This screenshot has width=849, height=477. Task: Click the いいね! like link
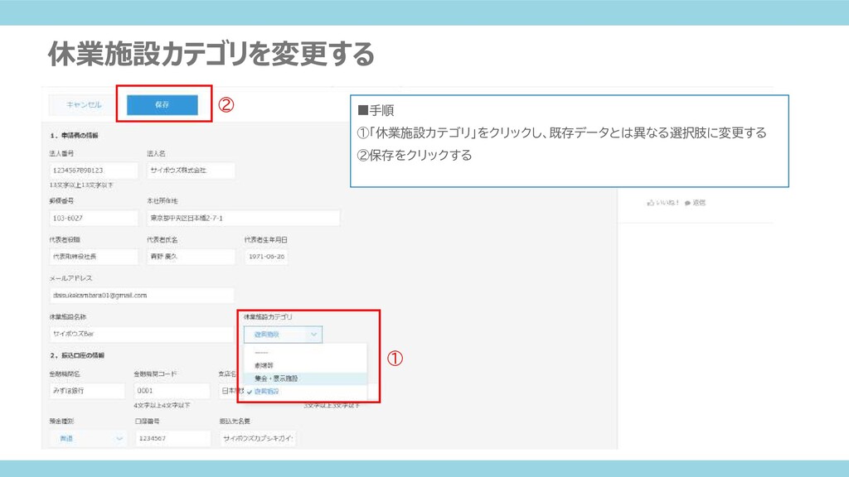[667, 203]
